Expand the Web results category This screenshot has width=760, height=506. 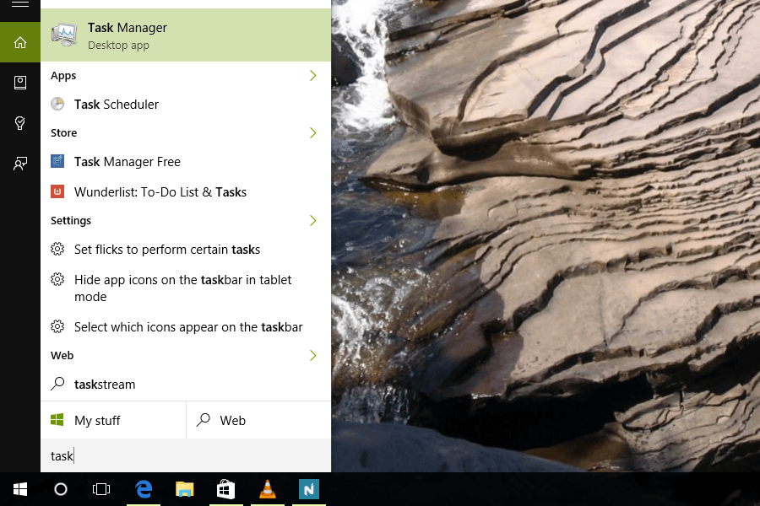pos(313,355)
